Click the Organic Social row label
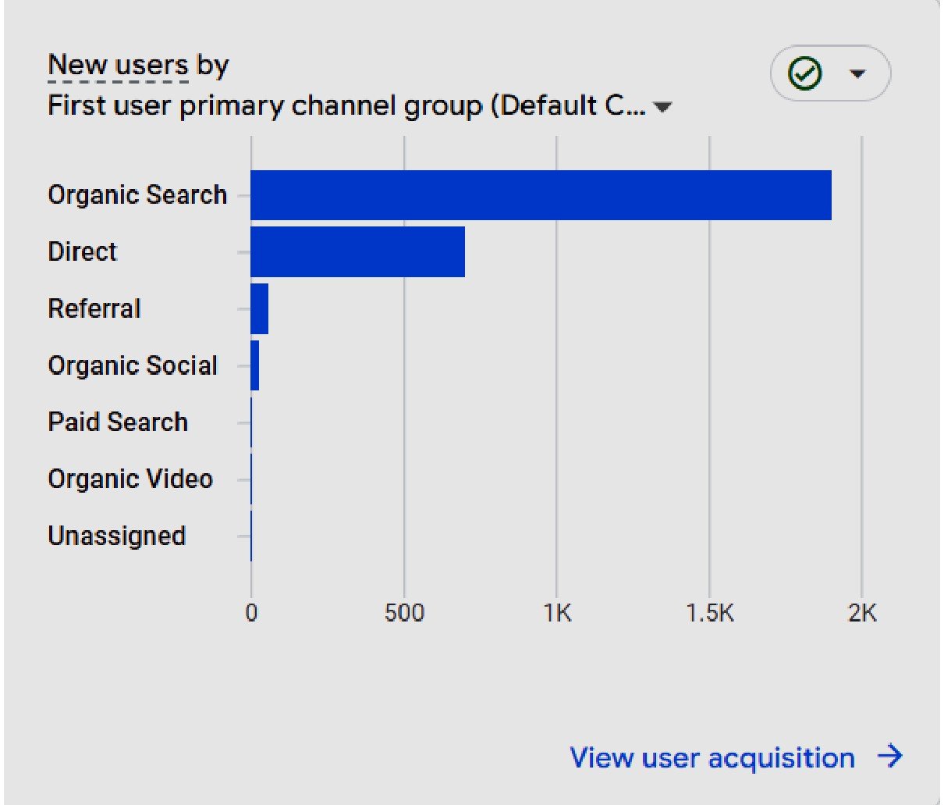The width and height of the screenshot is (944, 805). click(133, 365)
